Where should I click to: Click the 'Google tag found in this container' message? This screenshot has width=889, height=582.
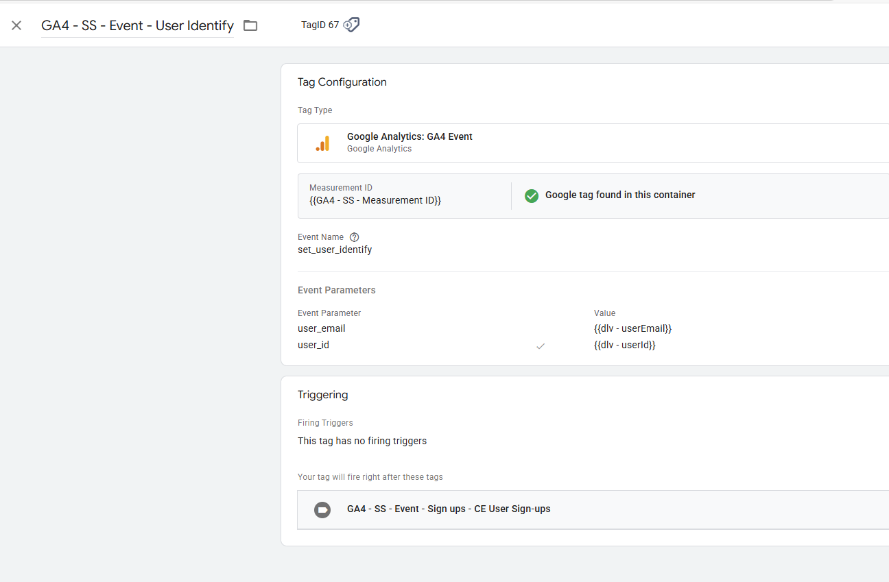(619, 195)
